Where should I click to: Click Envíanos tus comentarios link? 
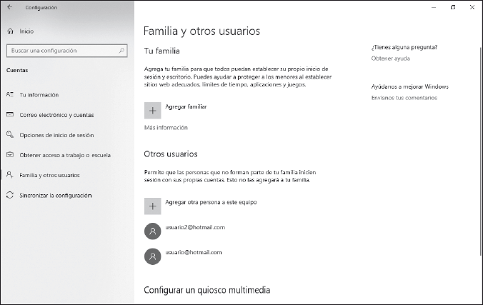pos(404,97)
